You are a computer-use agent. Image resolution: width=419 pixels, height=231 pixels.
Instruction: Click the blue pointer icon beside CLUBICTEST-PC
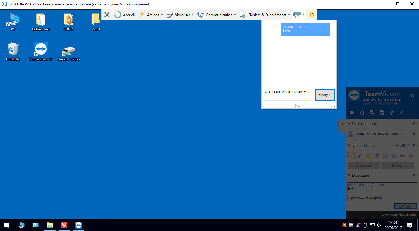pyautogui.click(x=414, y=134)
